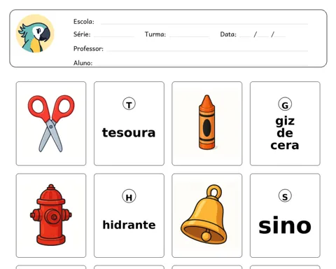Click the Escola name line
Screen dimensions: 336x269
[x=204, y=24]
